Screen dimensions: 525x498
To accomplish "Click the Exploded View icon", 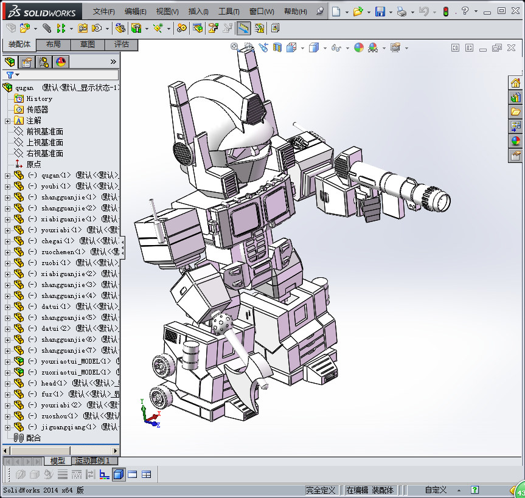I will (x=214, y=28).
